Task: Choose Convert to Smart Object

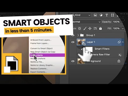Action: click(41, 49)
